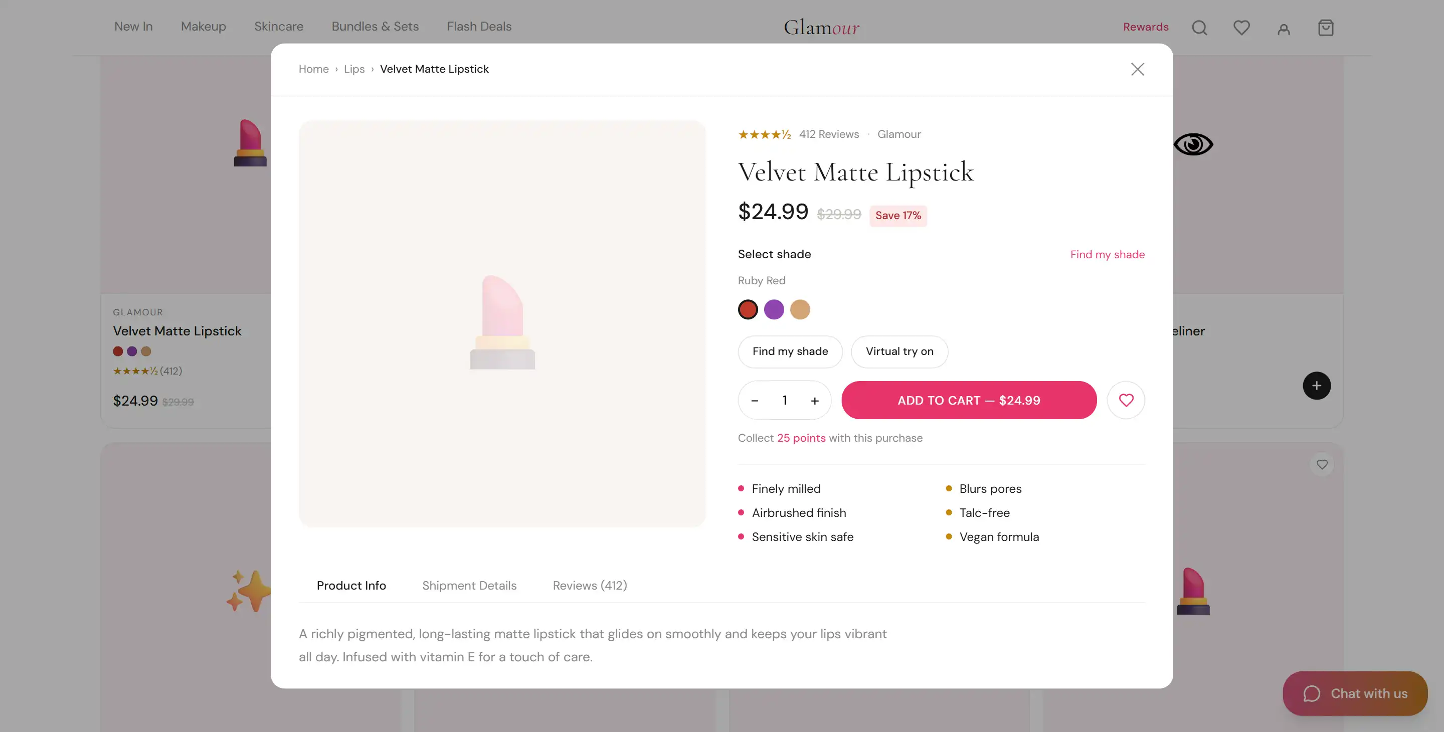Select the purple shade swatch
The width and height of the screenshot is (1444, 732).
click(x=774, y=309)
